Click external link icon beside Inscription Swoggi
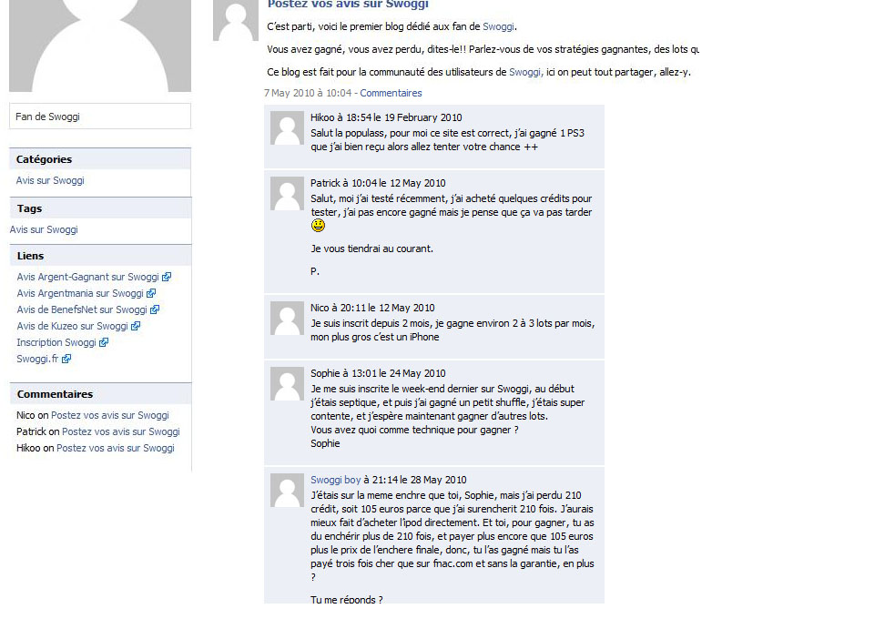 click(x=104, y=342)
